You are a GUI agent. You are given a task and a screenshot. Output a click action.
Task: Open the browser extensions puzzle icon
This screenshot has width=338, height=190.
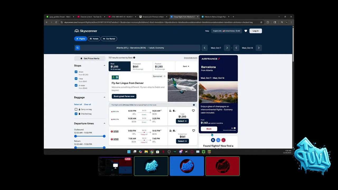click(x=268, y=22)
